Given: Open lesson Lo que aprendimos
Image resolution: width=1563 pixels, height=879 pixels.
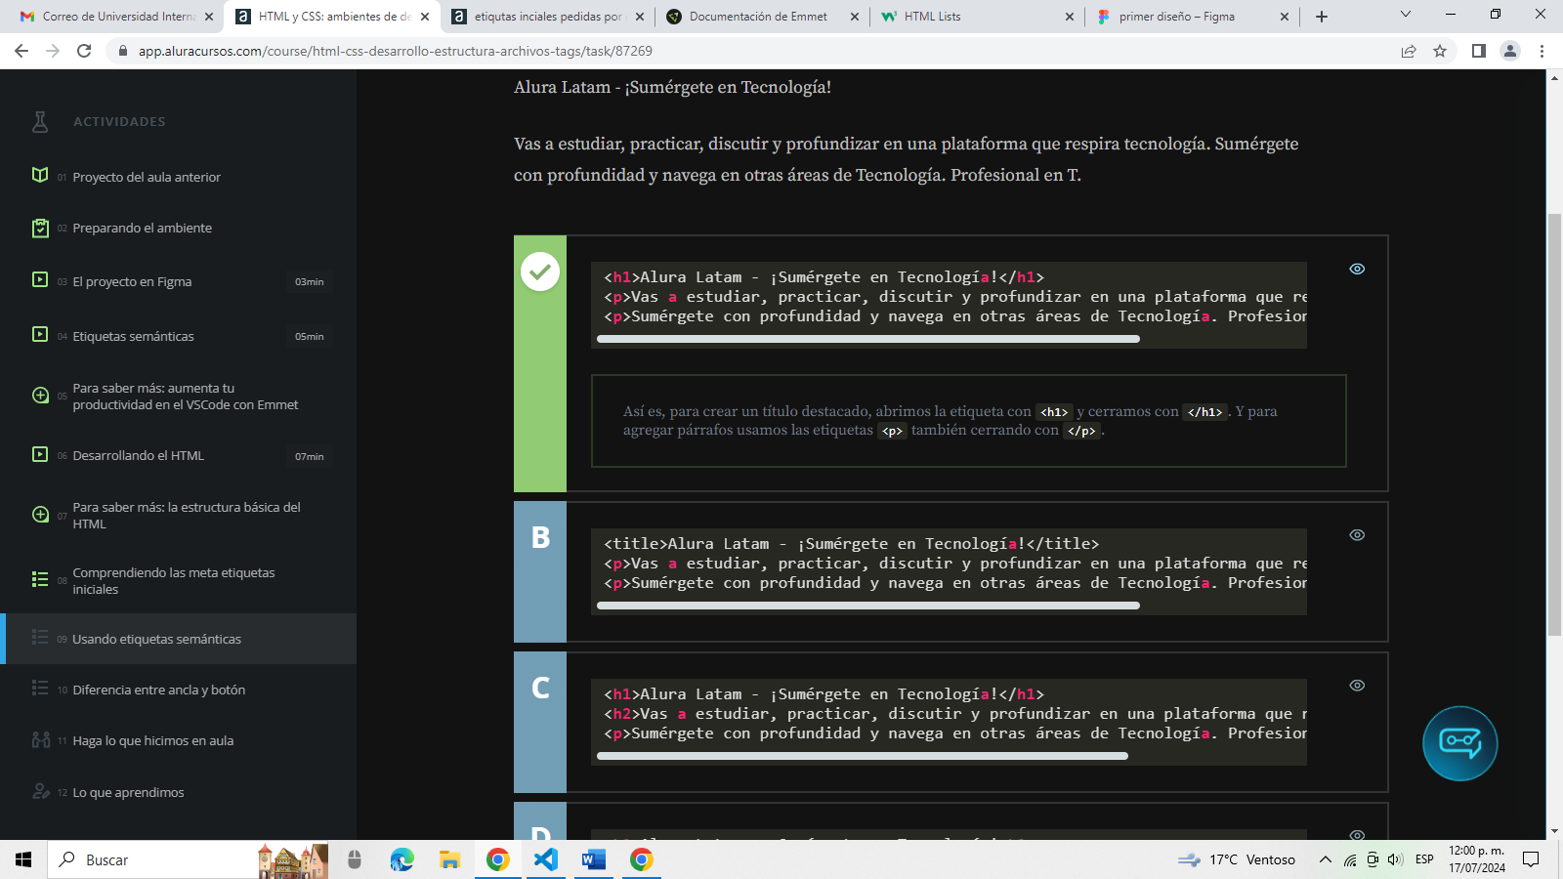Looking at the screenshot, I should [x=128, y=792].
